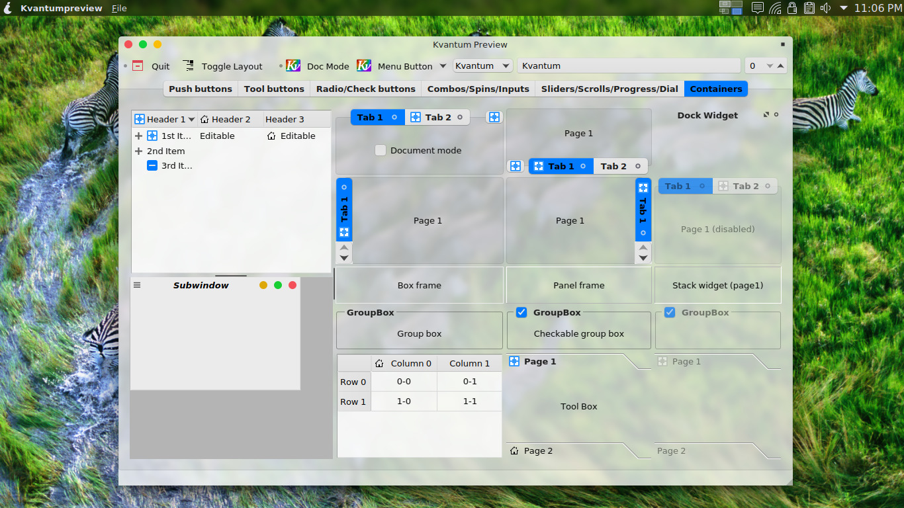
Task: Decrease the spin box value with the down arrow
Action: (x=770, y=65)
